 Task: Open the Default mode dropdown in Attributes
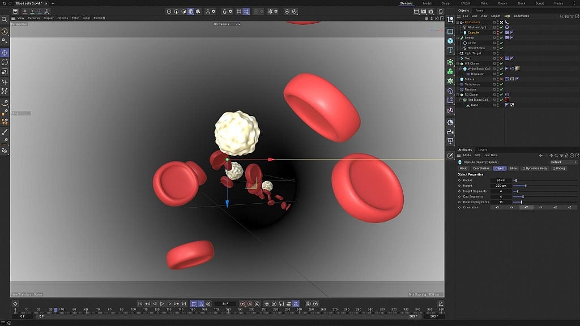click(564, 162)
